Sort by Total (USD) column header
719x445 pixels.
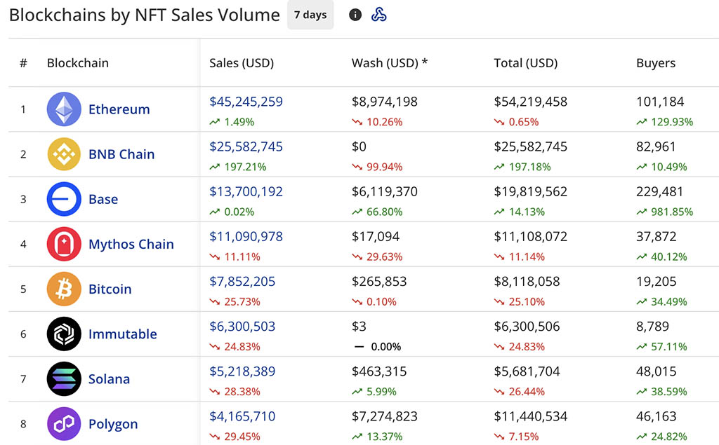526,63
